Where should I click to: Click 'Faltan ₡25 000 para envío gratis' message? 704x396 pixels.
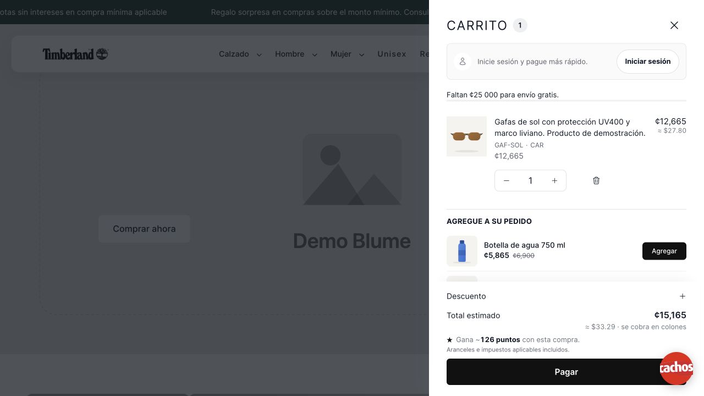(x=503, y=95)
